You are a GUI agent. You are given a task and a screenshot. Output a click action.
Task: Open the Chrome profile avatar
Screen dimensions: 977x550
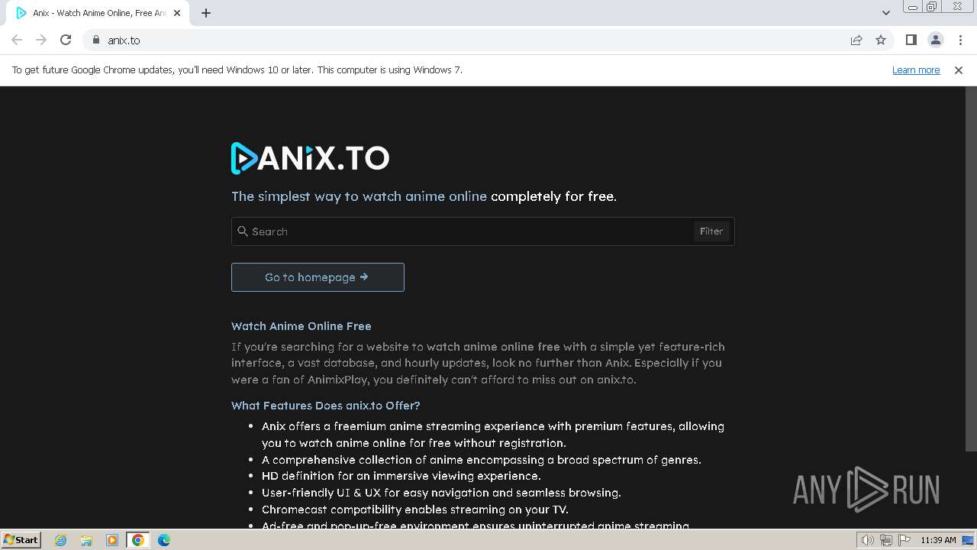coord(935,40)
